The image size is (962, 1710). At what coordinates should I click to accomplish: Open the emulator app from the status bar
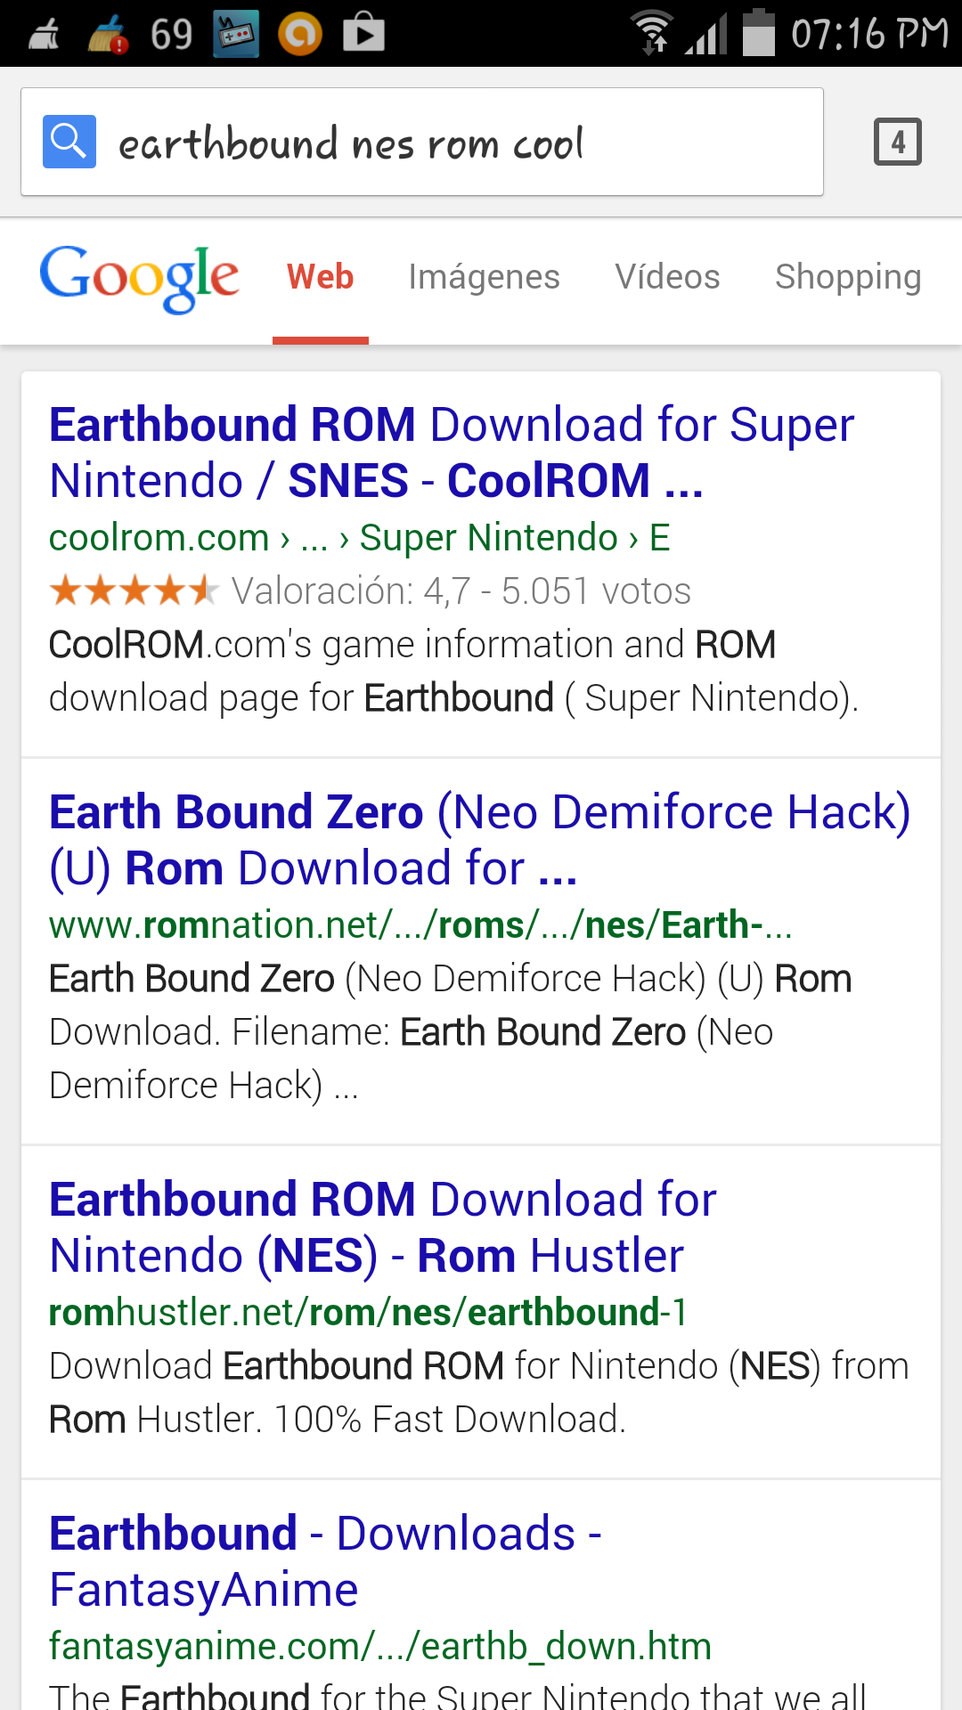[x=234, y=32]
